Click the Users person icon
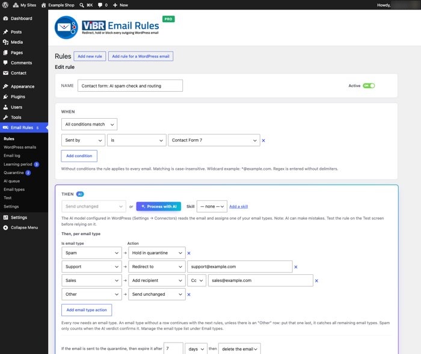The width and height of the screenshot is (421, 354). [5, 107]
